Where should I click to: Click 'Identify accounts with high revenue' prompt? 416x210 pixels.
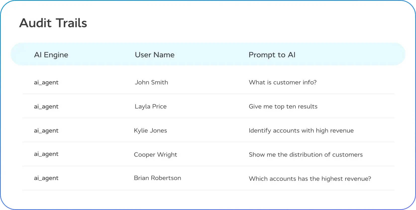pyautogui.click(x=301, y=130)
